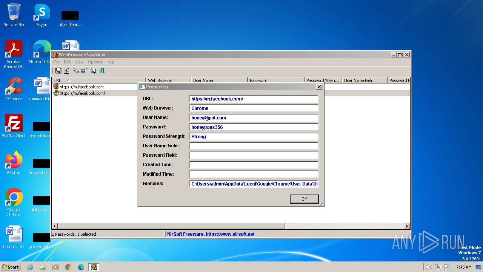Click the volume speaker tray icon
The width and height of the screenshot is (483, 272).
[x=429, y=267]
